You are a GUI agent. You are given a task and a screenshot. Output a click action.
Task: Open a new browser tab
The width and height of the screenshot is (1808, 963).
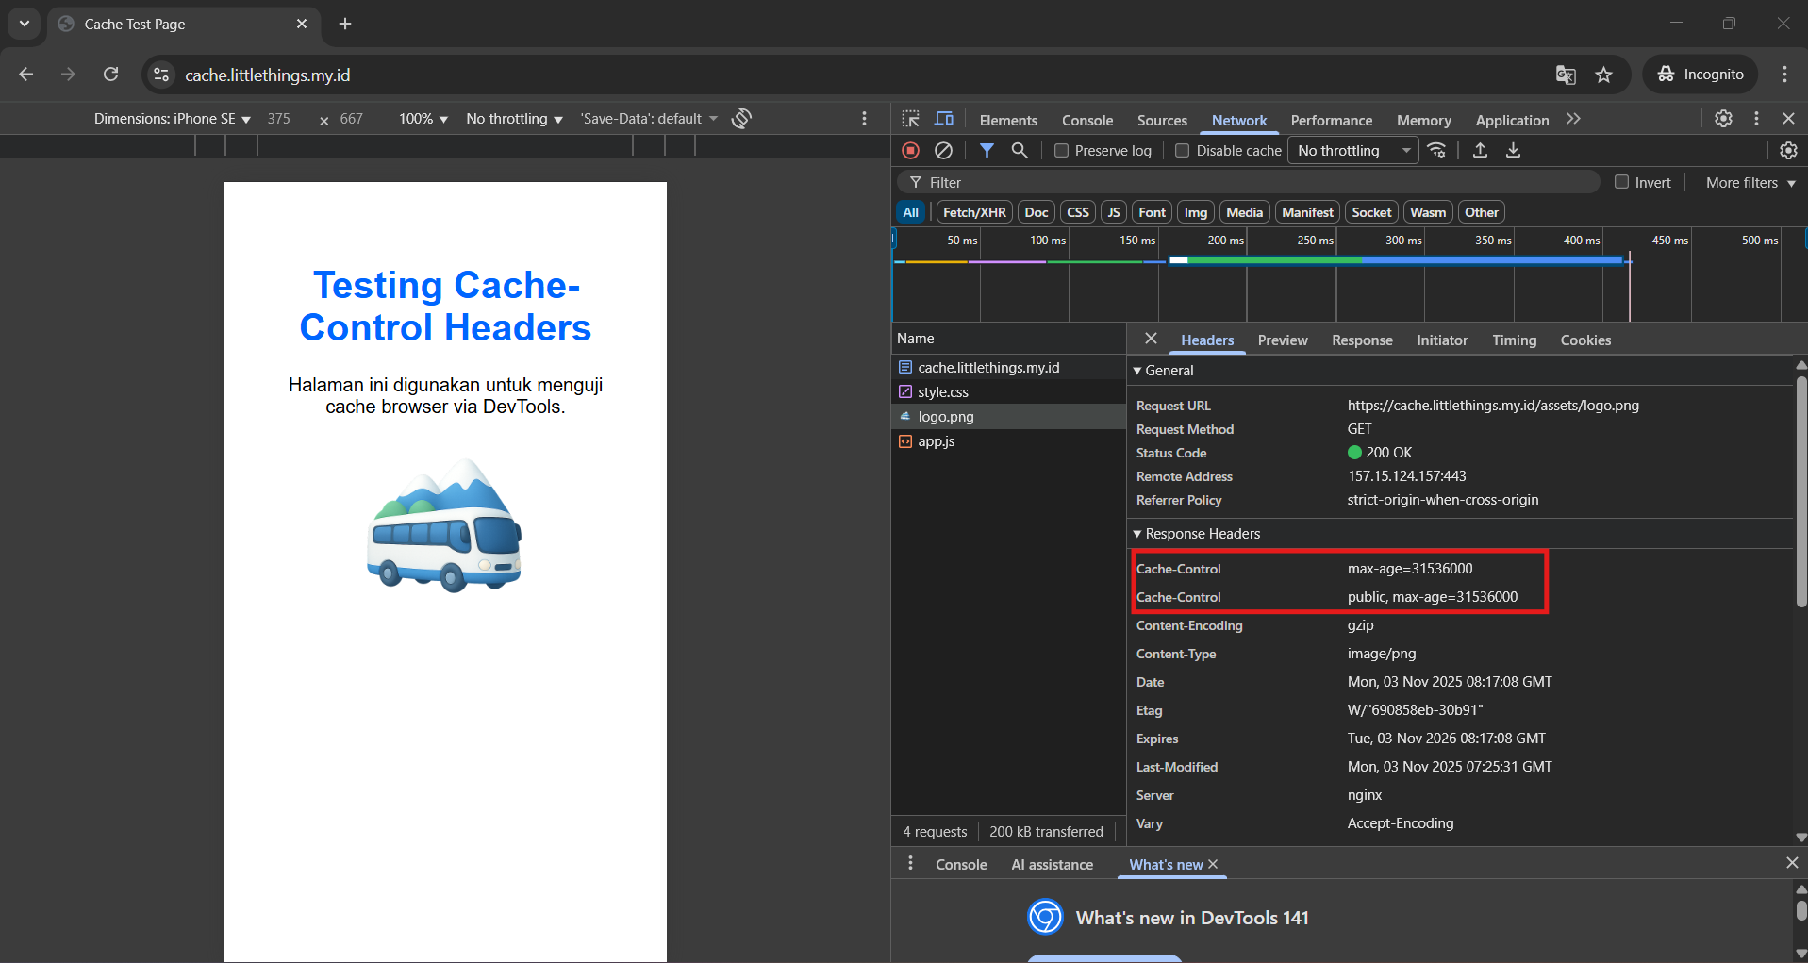[x=345, y=24]
